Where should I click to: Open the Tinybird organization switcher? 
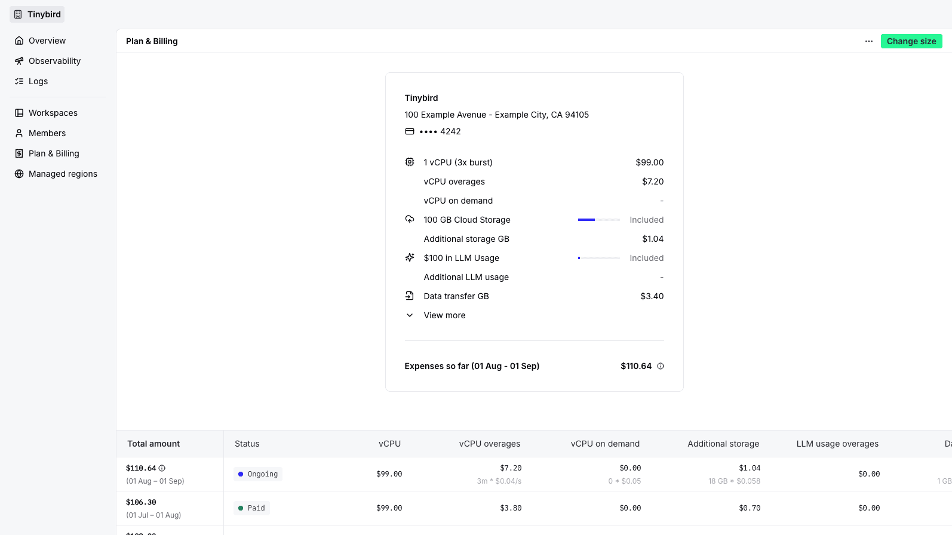coord(37,14)
